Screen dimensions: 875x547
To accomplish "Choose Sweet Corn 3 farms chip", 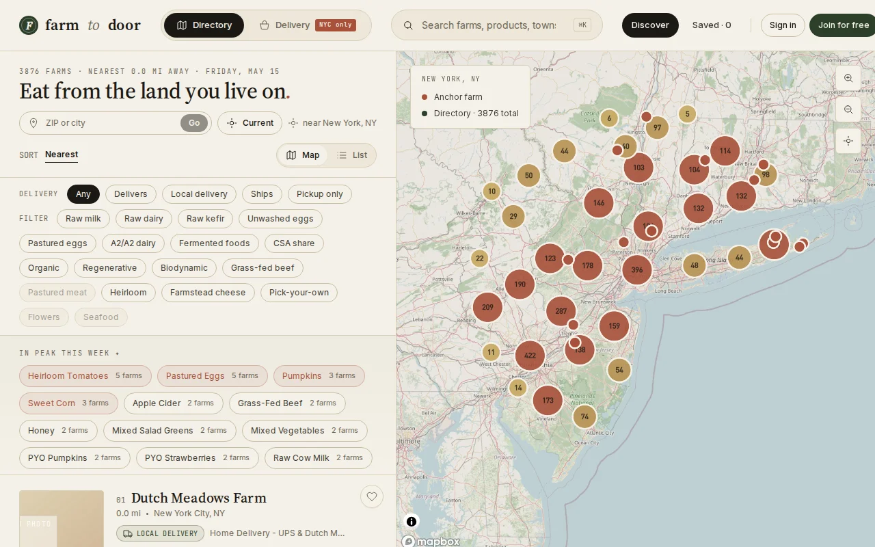I will 68,403.
